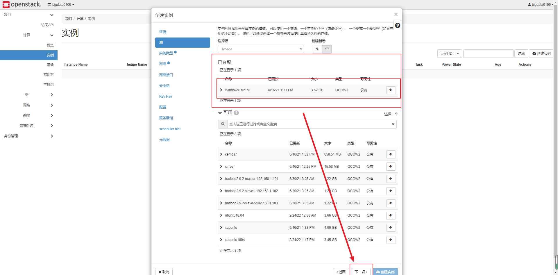Click the OpenStack logo
558x275 pixels.
coord(22,4)
